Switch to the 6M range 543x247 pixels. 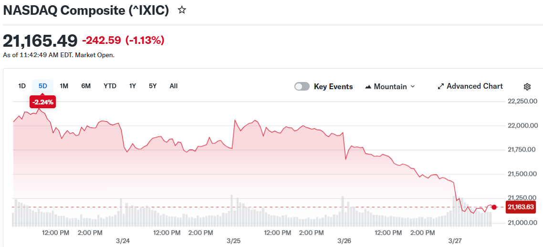pyautogui.click(x=86, y=86)
